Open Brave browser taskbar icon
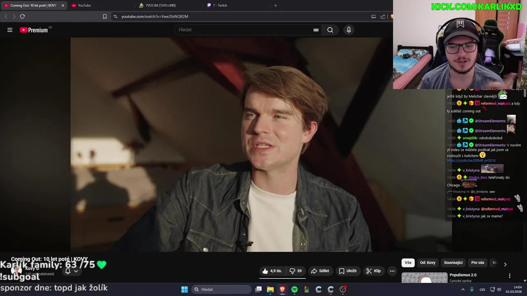Viewport: 527px width, 296px height. pyautogui.click(x=282, y=289)
